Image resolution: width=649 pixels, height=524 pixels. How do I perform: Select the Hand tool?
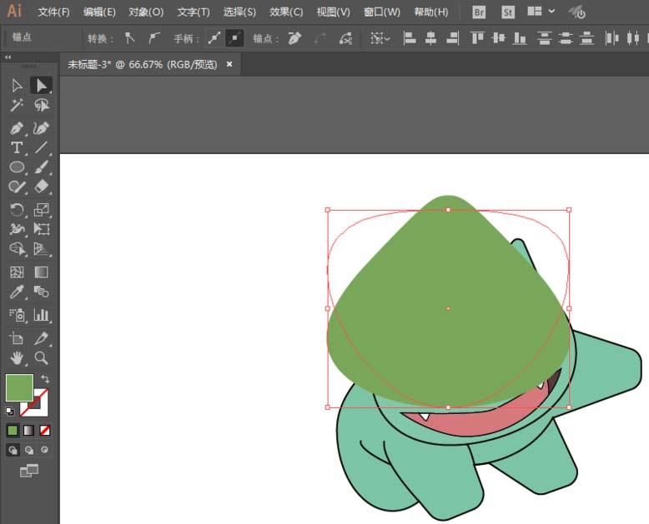17,358
